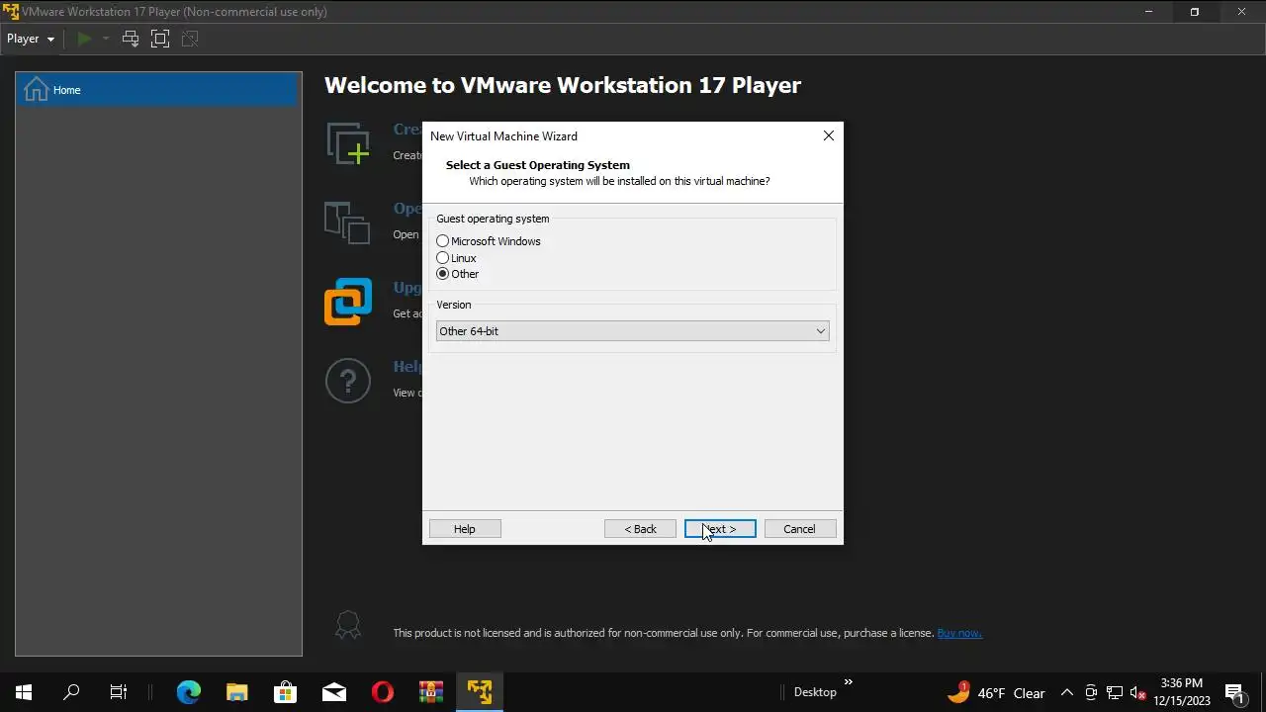Click the Help question mark icon
This screenshot has height=712, width=1266.
pos(348,381)
